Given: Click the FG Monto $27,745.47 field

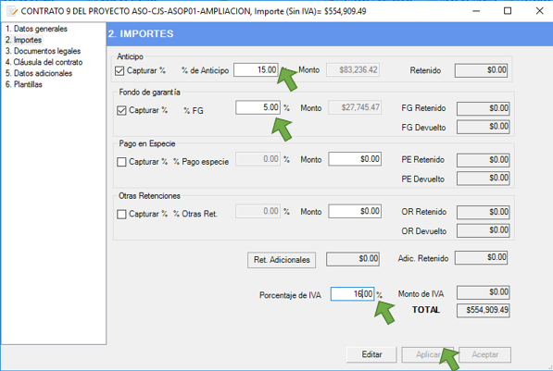Looking at the screenshot, I should [x=355, y=107].
